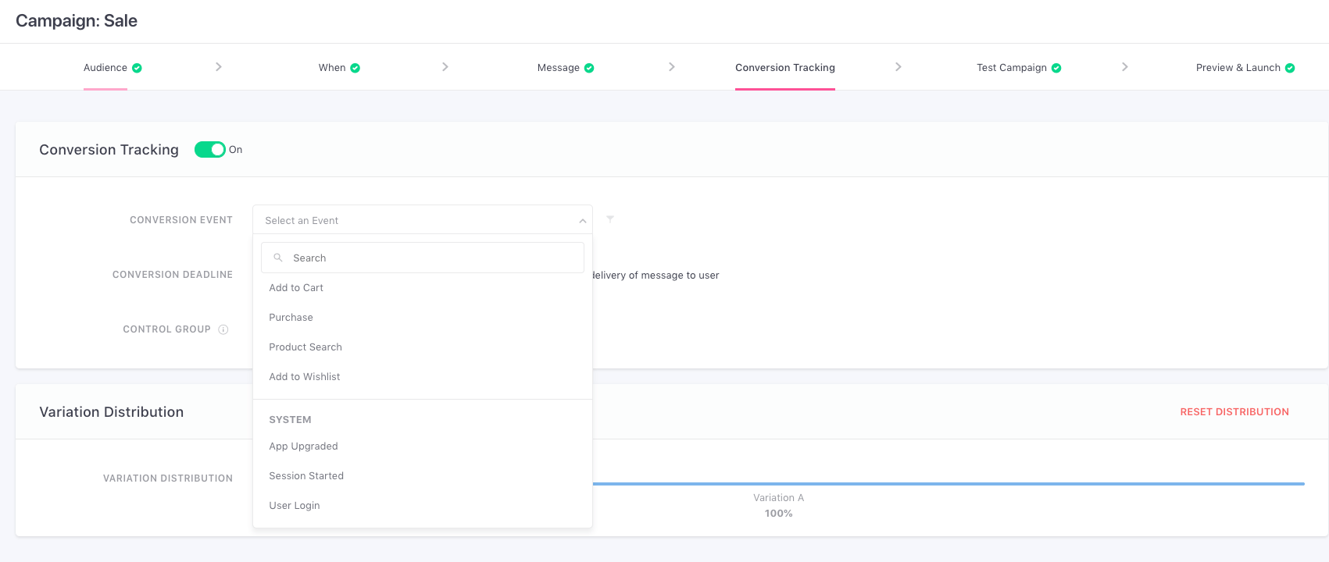The height and width of the screenshot is (562, 1329).
Task: Click green checkmark next to Test Campaign
Action: click(1056, 68)
